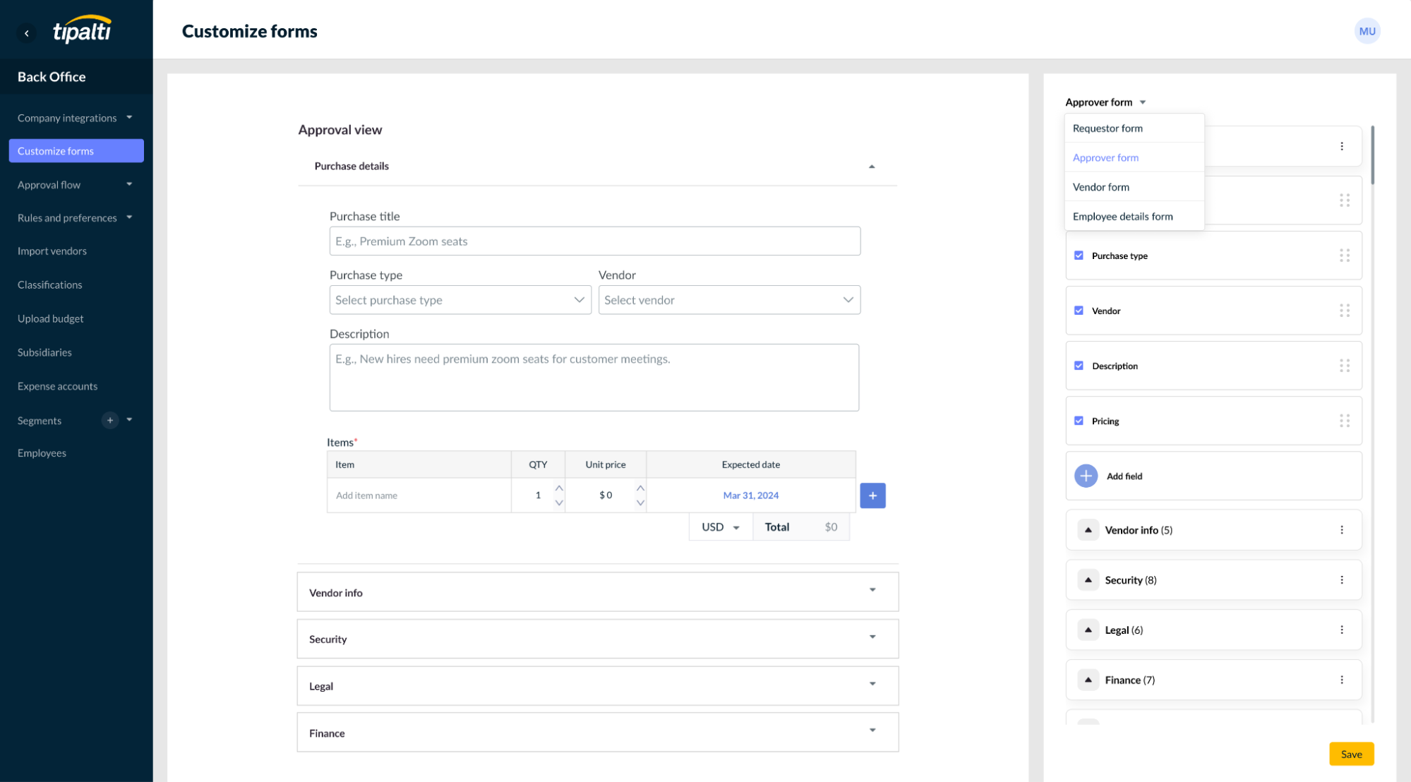Click the yellow Save button
The height and width of the screenshot is (782, 1411).
tap(1351, 754)
